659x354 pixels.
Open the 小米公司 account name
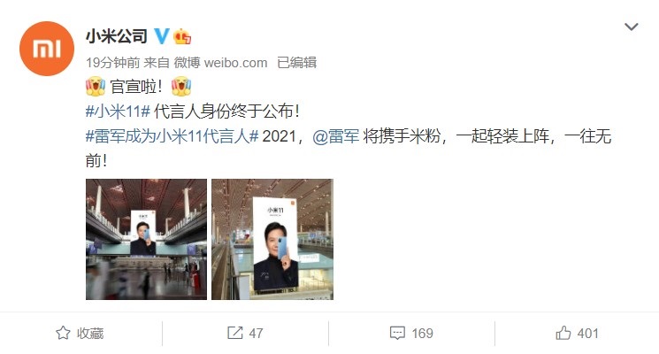117,36
